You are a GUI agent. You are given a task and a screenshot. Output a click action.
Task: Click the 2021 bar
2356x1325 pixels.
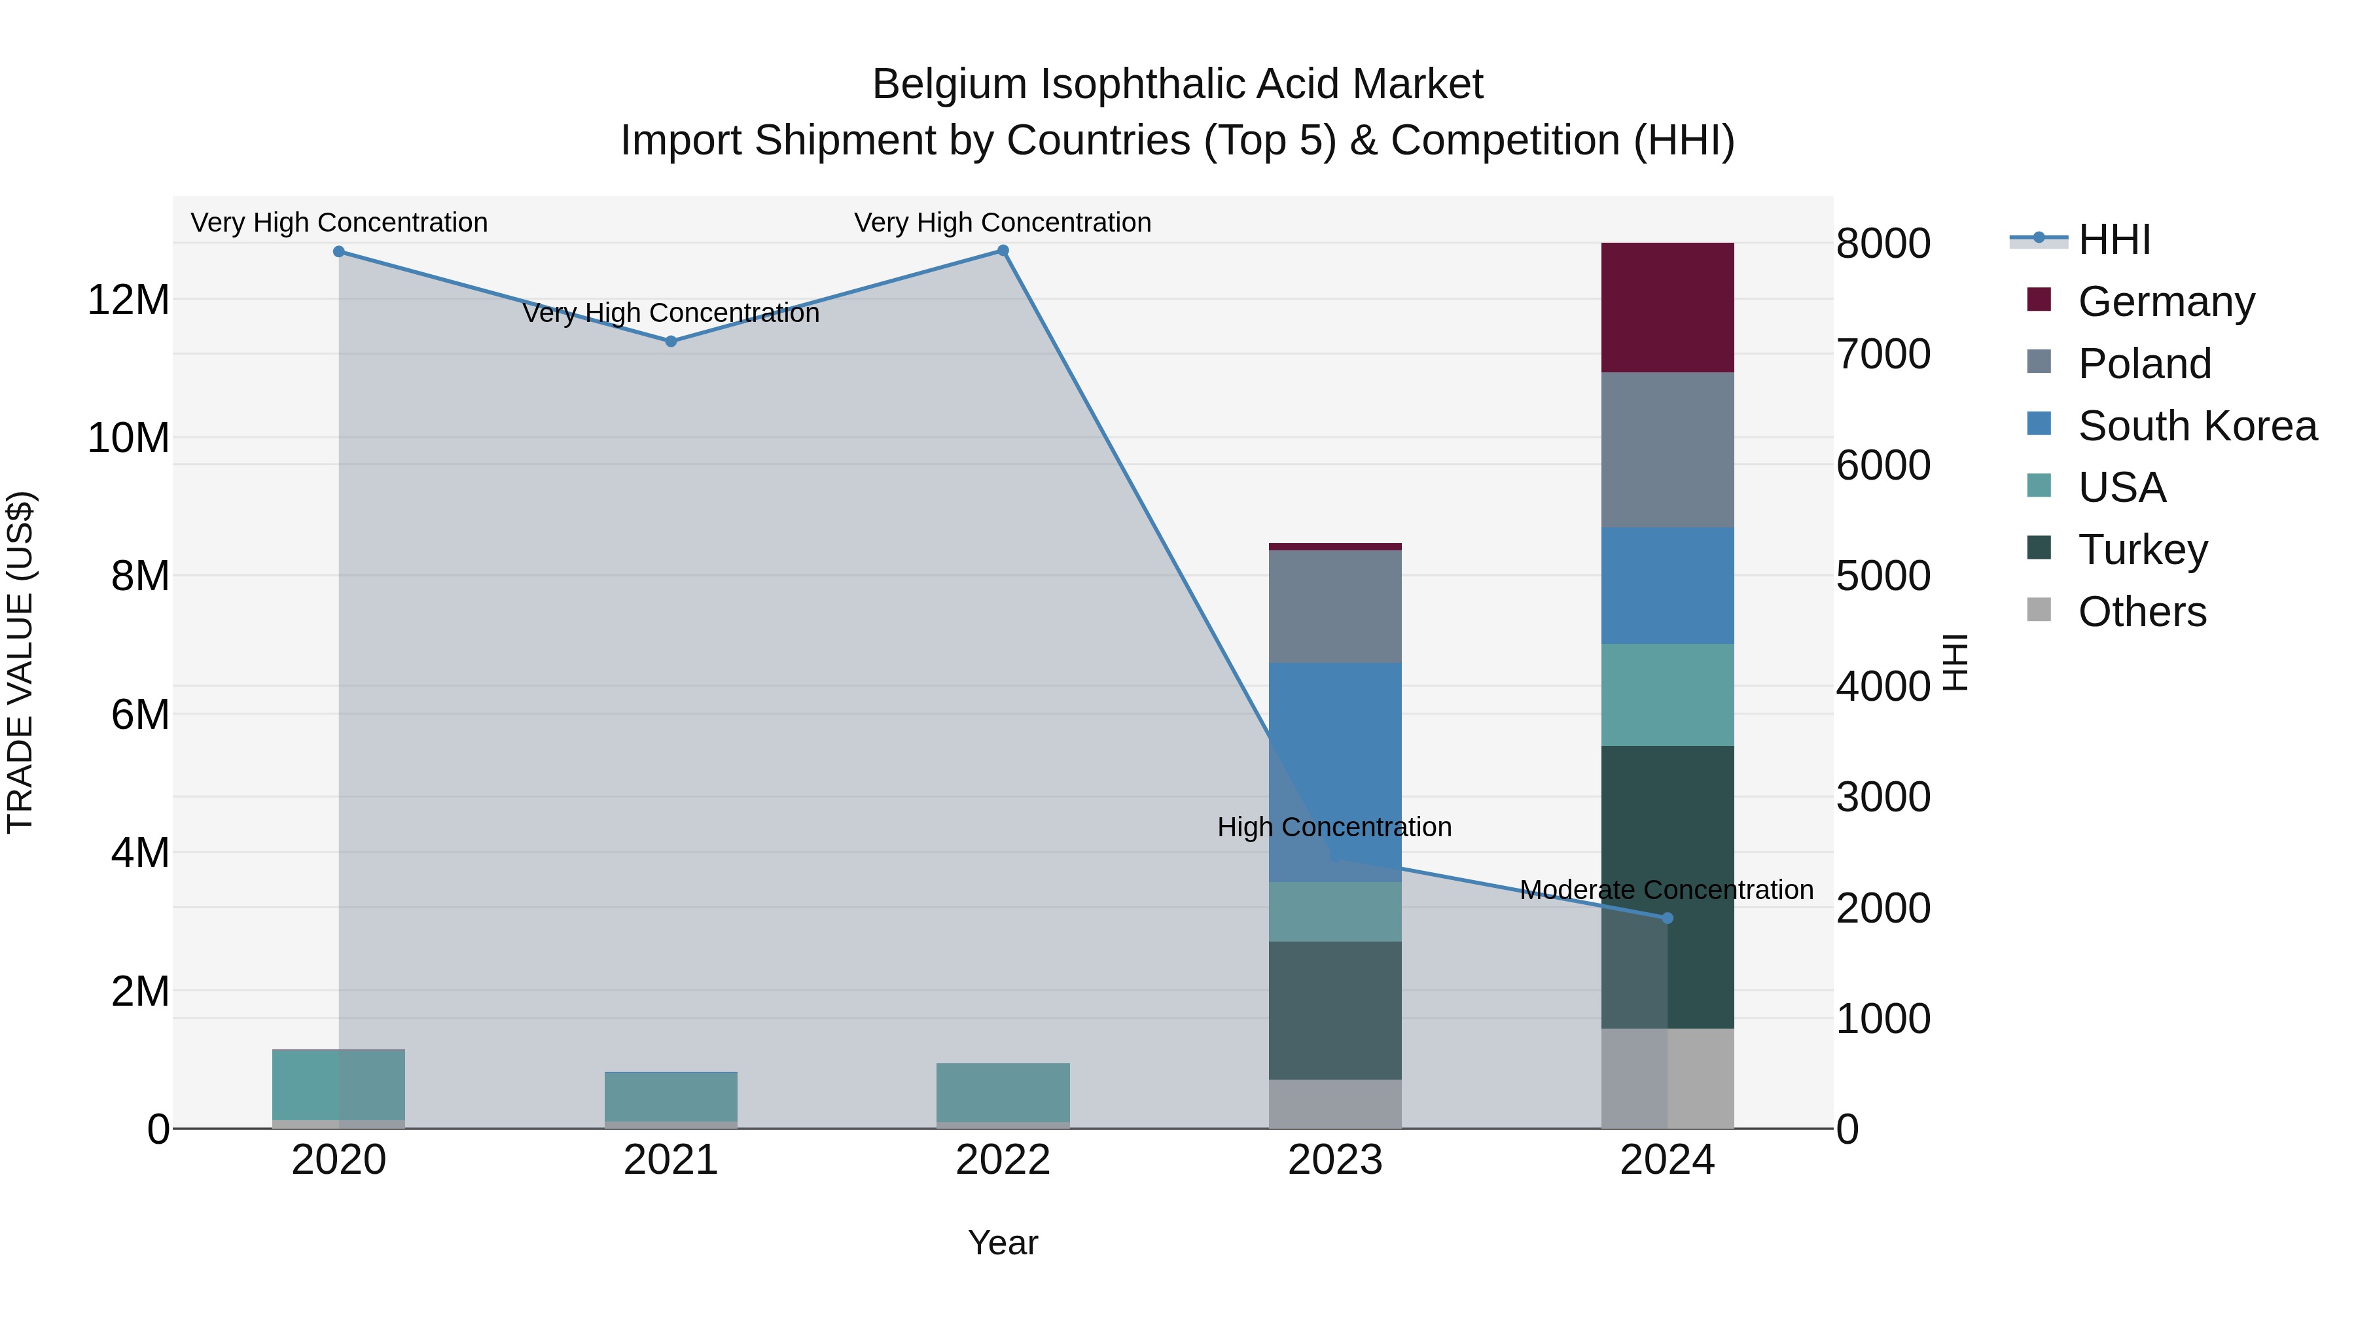[x=671, y=1100]
